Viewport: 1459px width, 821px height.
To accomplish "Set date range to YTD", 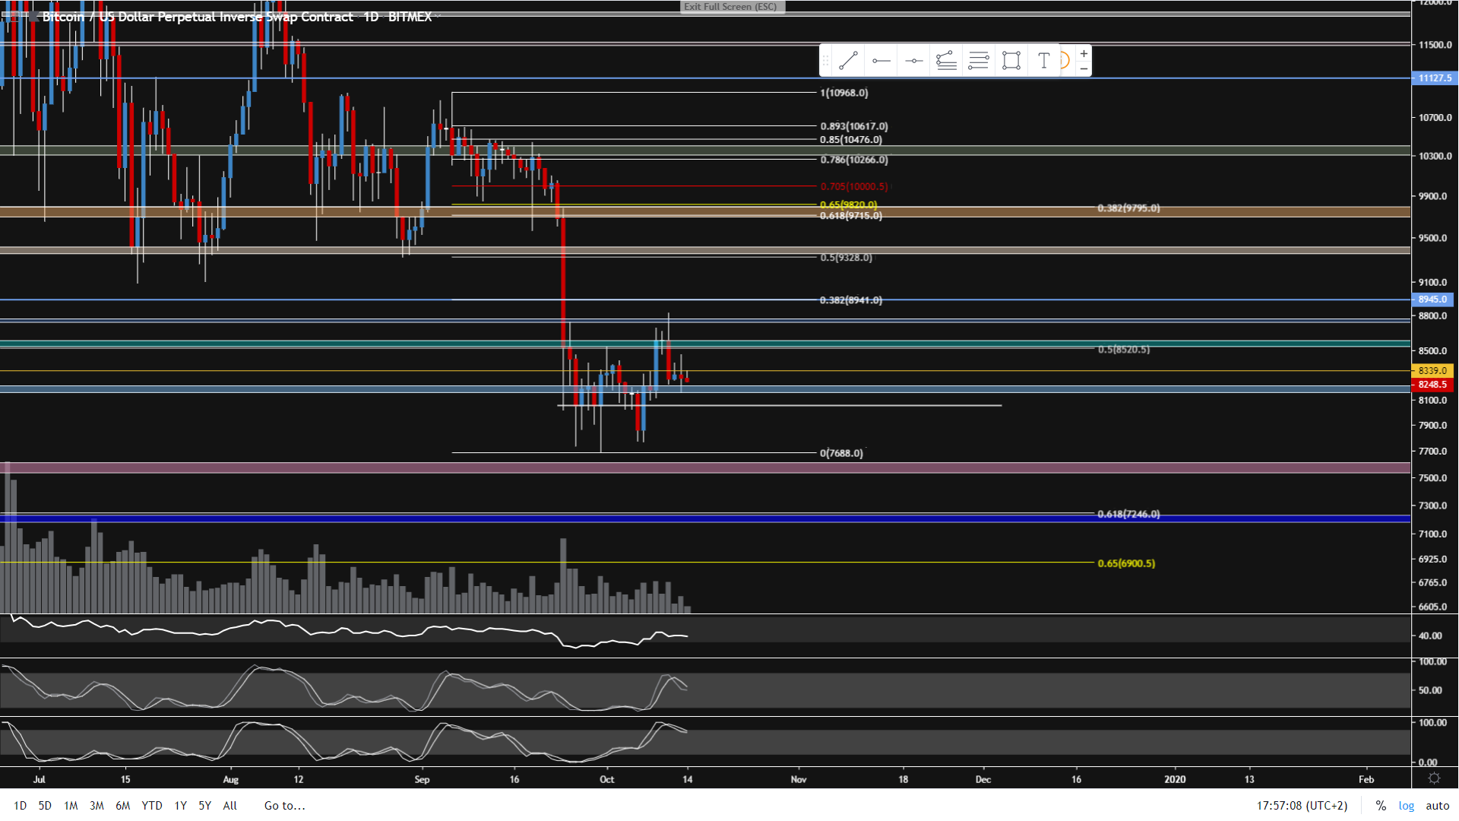I will (x=152, y=806).
